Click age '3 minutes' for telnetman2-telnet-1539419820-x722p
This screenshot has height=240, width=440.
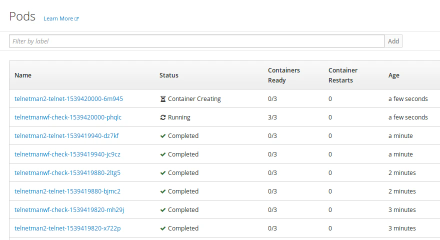(x=402, y=228)
